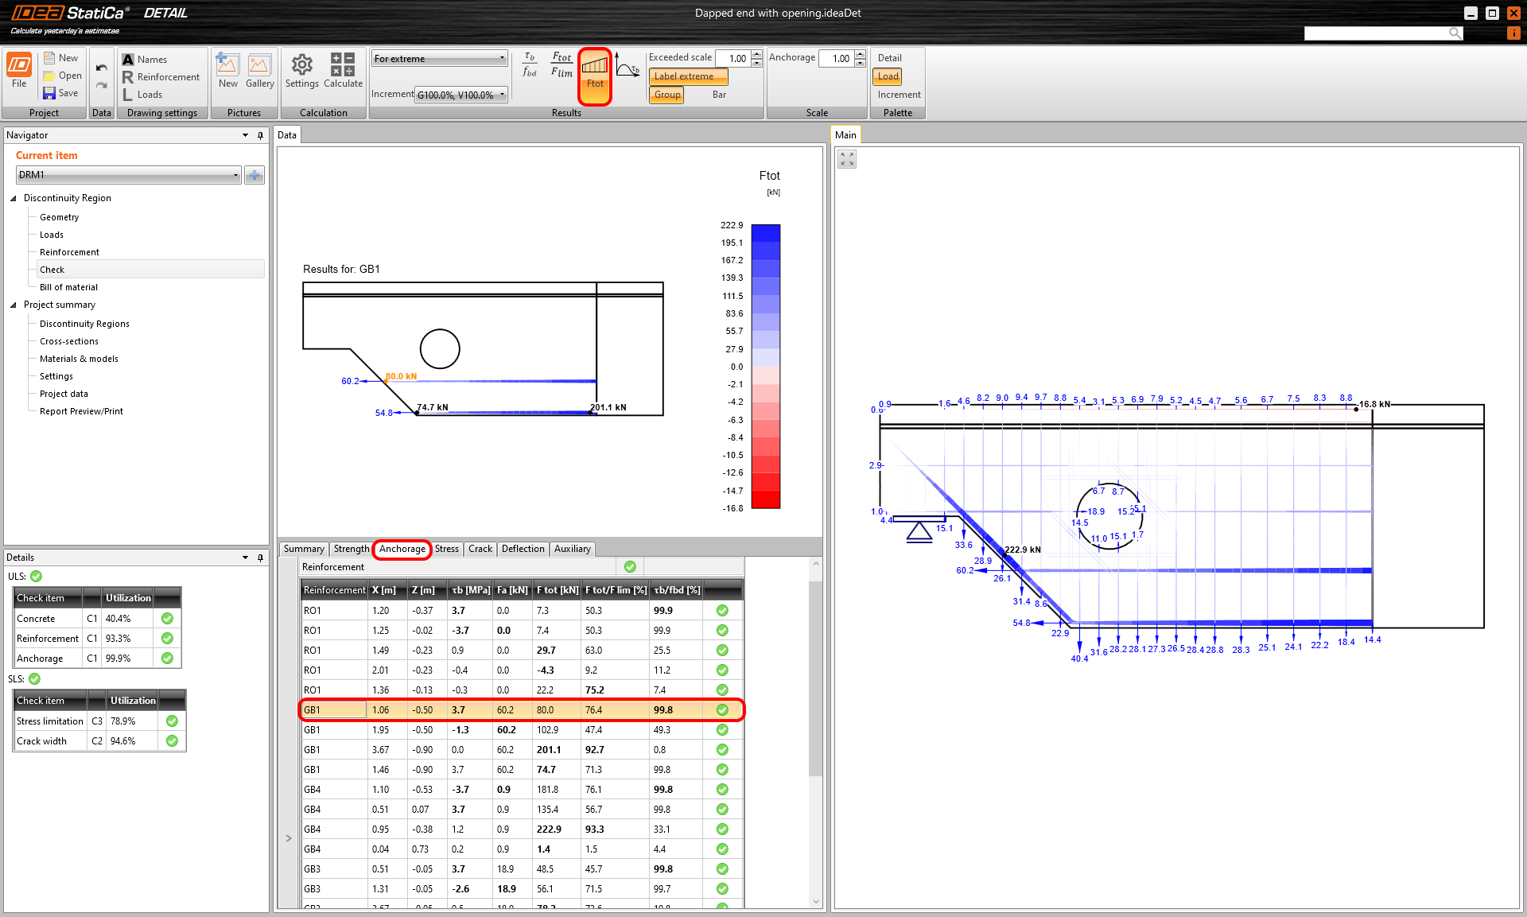Open Bill of material in Navigator
This screenshot has width=1527, height=917.
pos(68,287)
